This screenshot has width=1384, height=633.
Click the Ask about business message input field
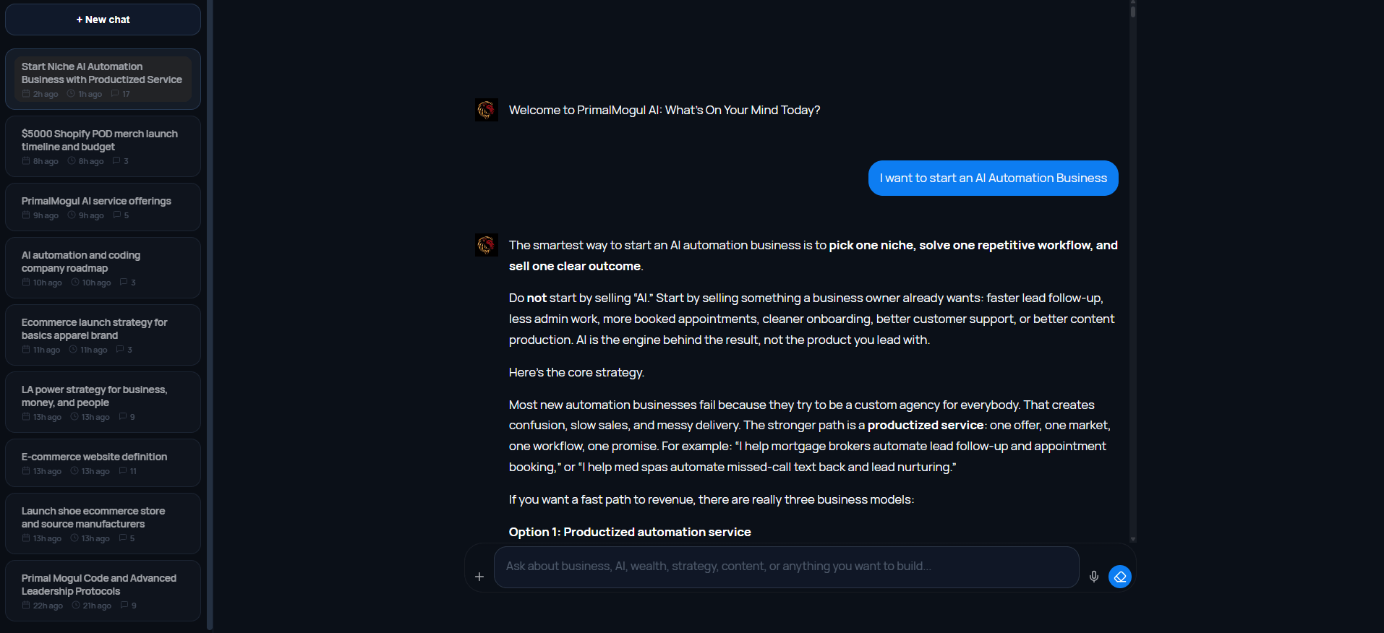tap(786, 567)
